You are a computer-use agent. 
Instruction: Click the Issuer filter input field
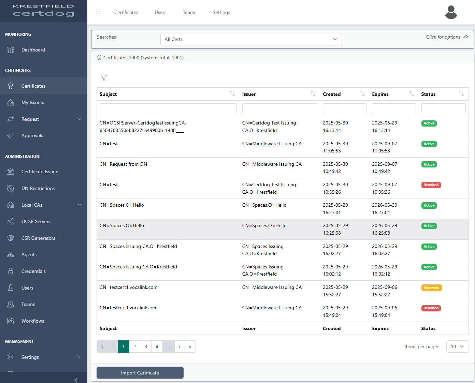click(x=280, y=108)
